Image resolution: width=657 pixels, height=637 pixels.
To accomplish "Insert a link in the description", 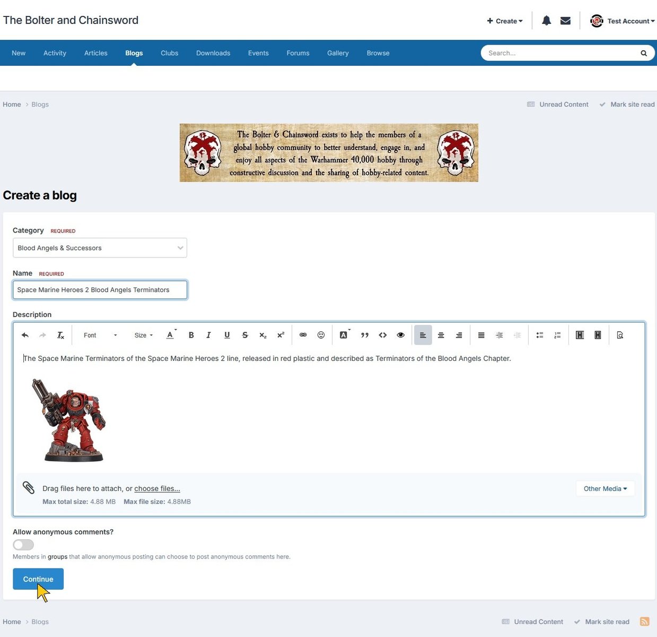I will click(x=303, y=335).
